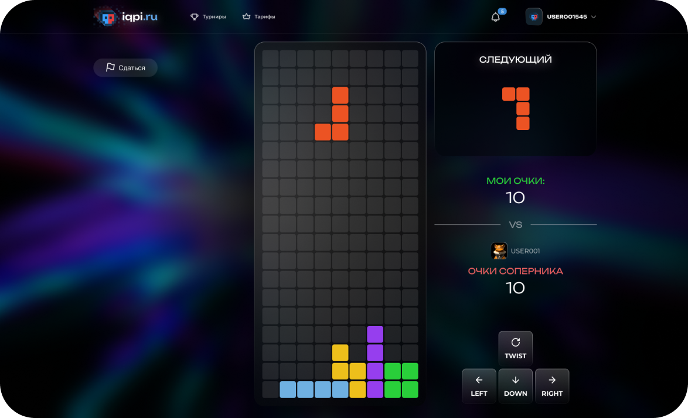Expand the user account dropdown chevron
Screen dimensions: 688x418
594,17
